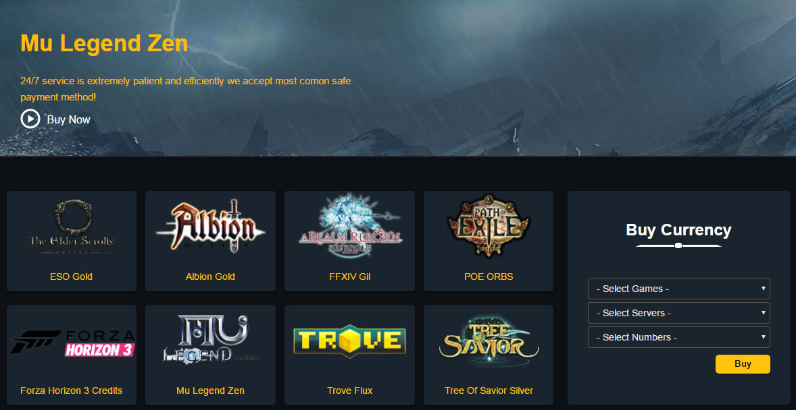Select the Forza Horizon 3 logo
This screenshot has width=796, height=410.
[72, 343]
